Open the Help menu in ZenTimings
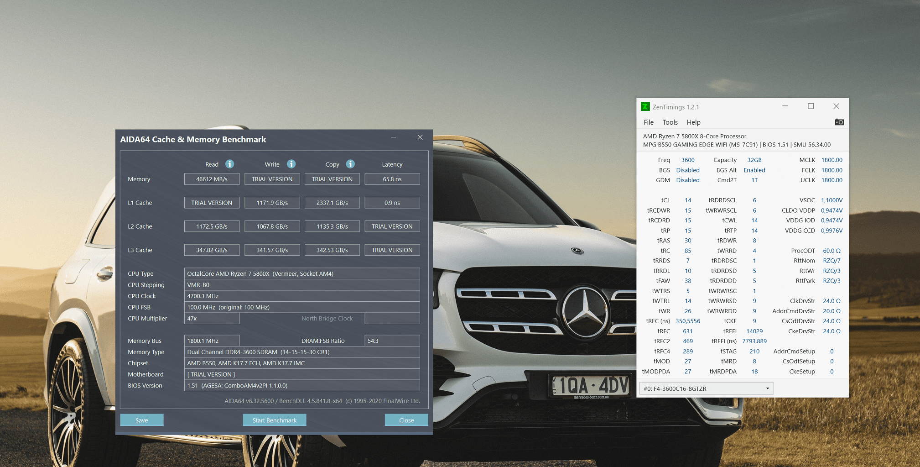Viewport: 920px width, 467px height. (693, 122)
